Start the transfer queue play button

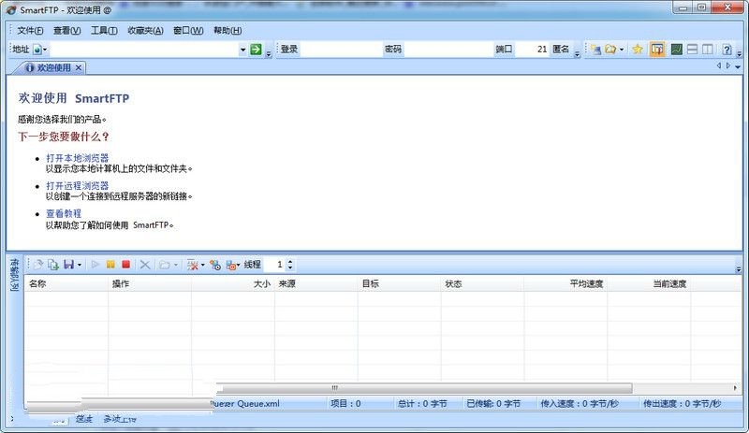click(x=95, y=264)
